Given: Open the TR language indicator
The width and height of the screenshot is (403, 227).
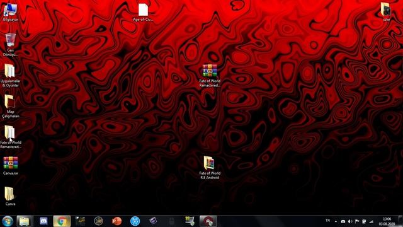Looking at the screenshot, I should click(x=327, y=221).
